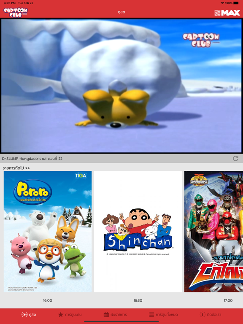Image resolution: width=243 pixels, height=324 pixels.
Task: Open the Shinchan show poster
Action: pos(138,232)
